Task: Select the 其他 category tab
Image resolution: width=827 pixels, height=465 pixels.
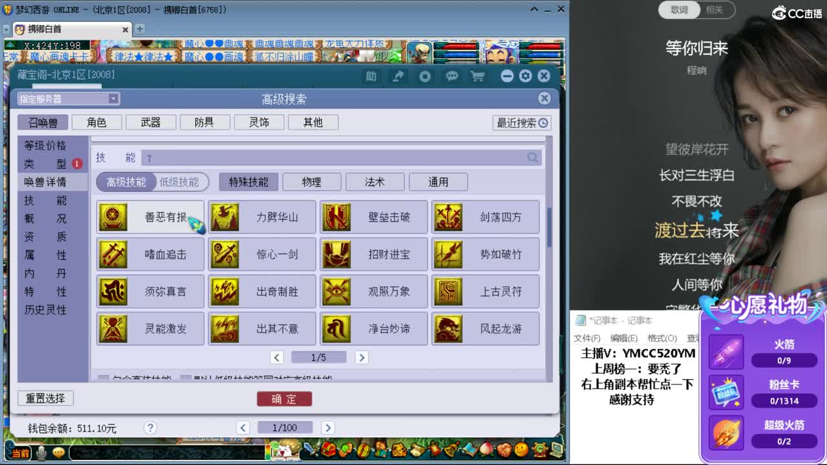Action: coord(313,122)
